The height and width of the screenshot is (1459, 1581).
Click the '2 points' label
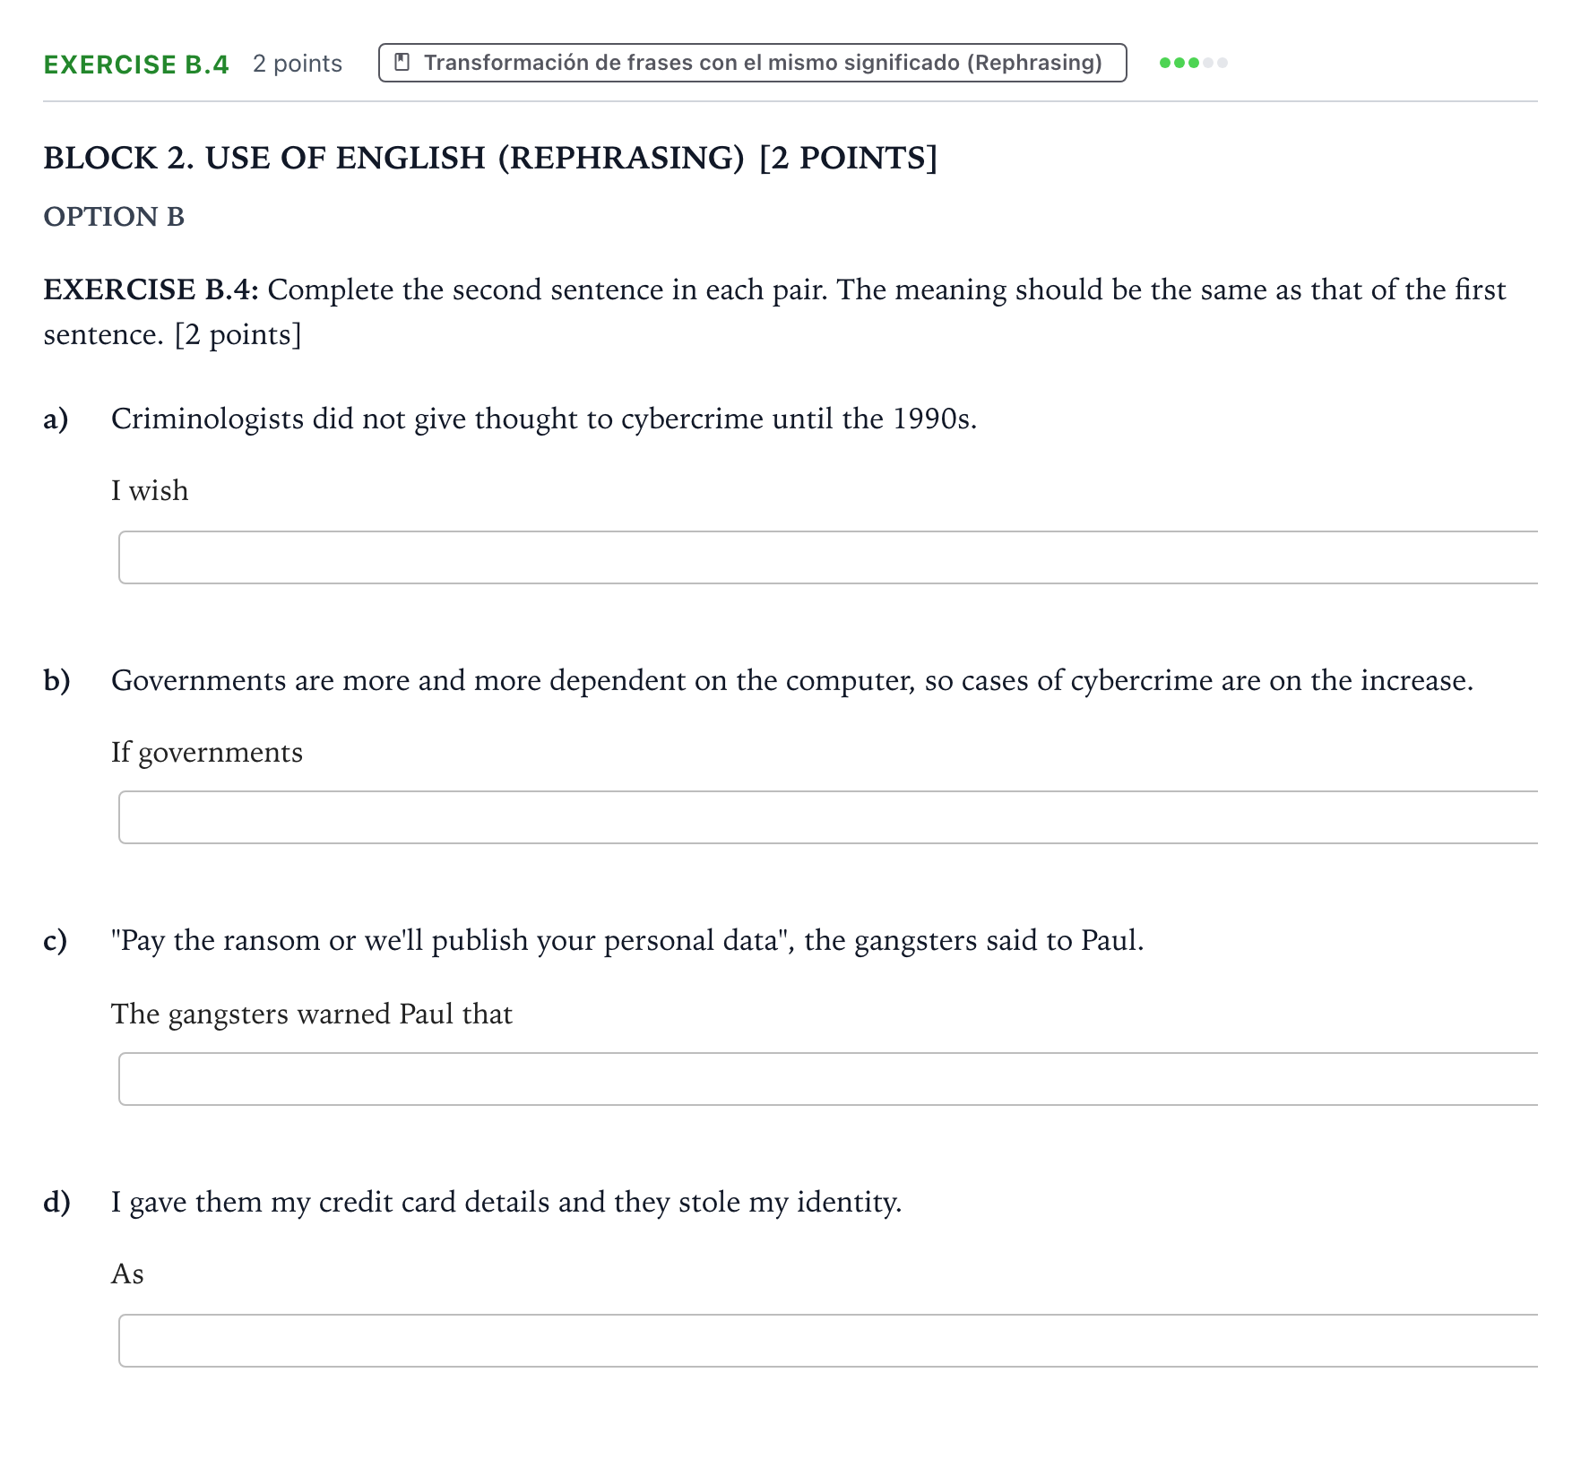tap(298, 64)
